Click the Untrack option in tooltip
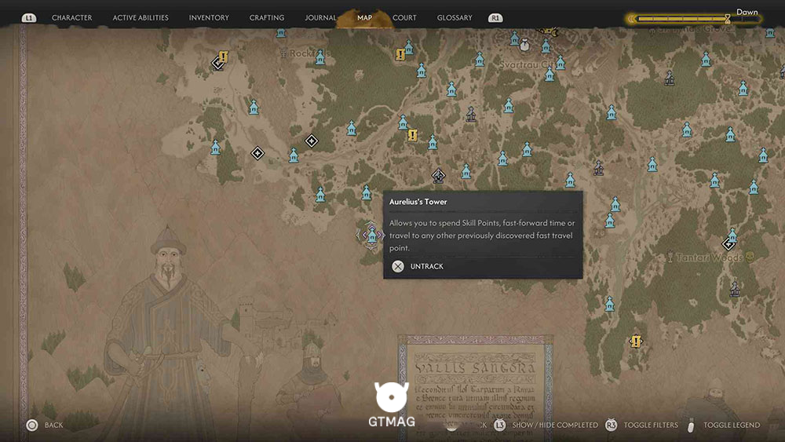 pyautogui.click(x=426, y=266)
